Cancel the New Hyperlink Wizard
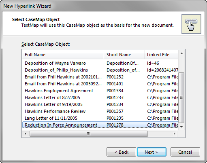Image resolution: width=207 pixels, height=163 pixels. 185,152
